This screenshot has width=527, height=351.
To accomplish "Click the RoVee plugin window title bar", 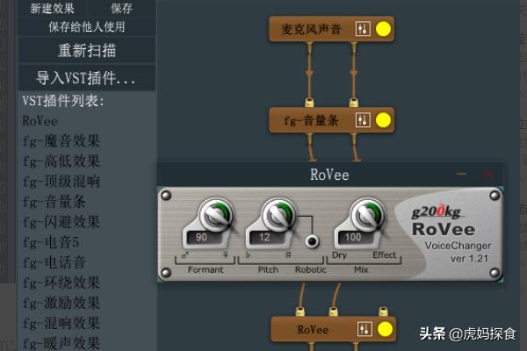I will pyautogui.click(x=330, y=175).
